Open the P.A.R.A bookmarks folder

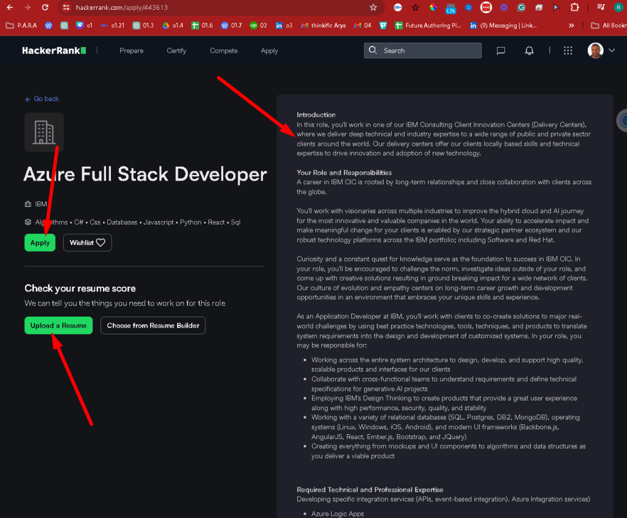[x=21, y=25]
